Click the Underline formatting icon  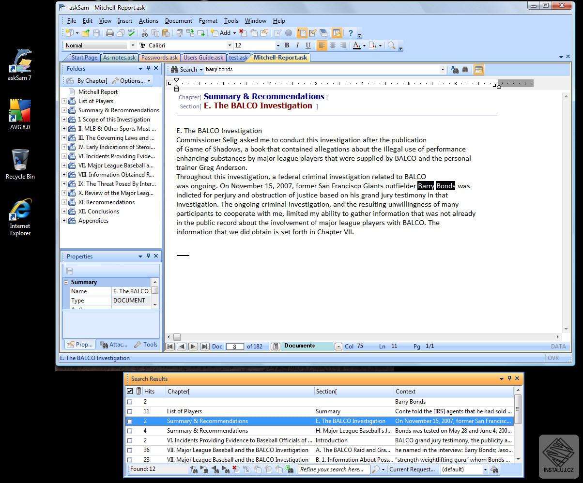(308, 45)
